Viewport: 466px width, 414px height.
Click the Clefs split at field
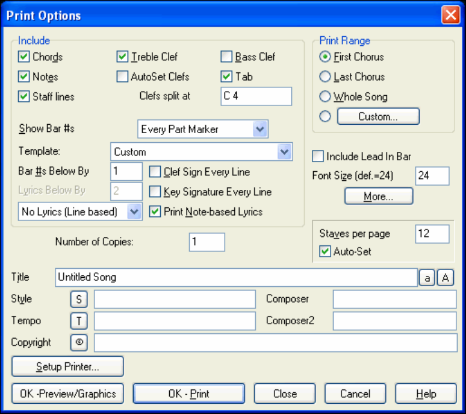pyautogui.click(x=256, y=96)
